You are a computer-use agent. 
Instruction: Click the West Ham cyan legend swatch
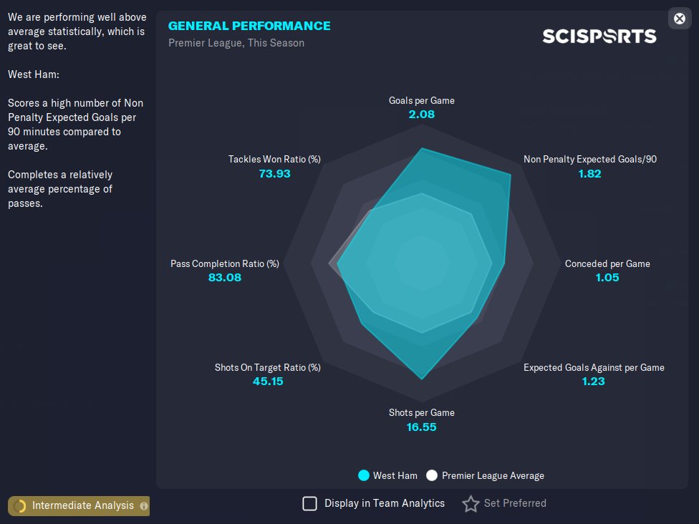[364, 475]
